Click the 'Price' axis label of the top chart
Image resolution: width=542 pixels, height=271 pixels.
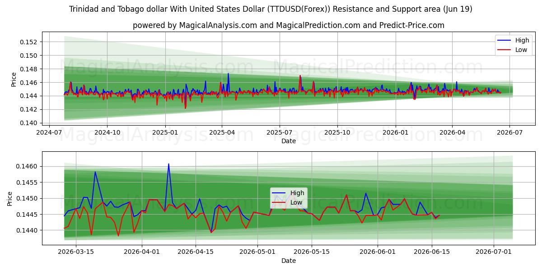pos(14,79)
